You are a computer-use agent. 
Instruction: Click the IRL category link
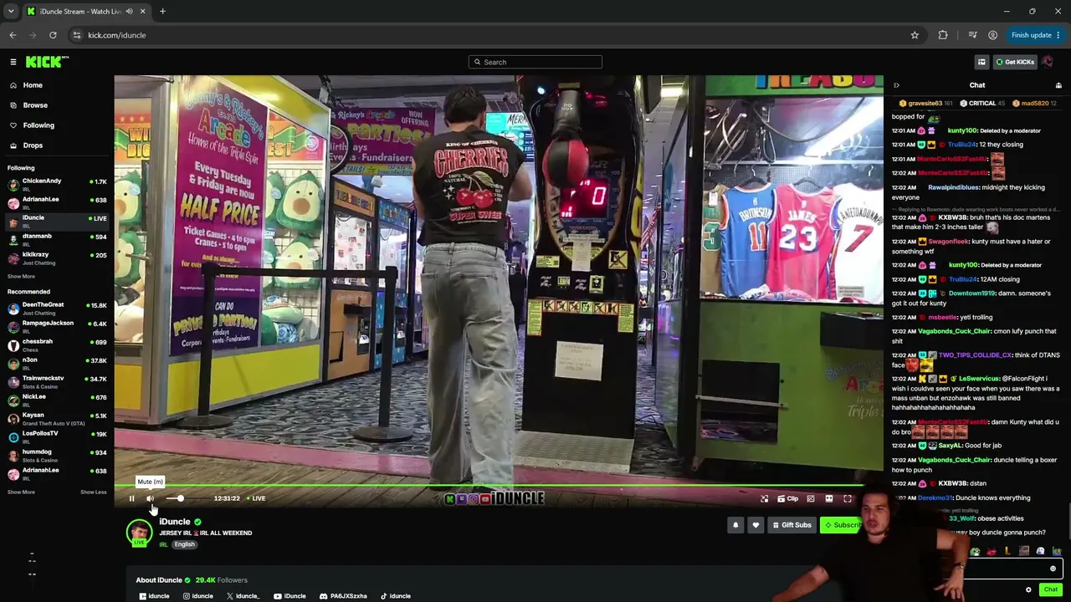[x=163, y=544]
